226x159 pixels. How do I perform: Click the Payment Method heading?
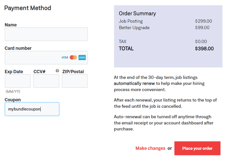[x=28, y=8]
